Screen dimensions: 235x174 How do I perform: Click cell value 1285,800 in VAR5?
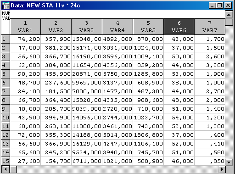pyautogui.click(x=148, y=74)
